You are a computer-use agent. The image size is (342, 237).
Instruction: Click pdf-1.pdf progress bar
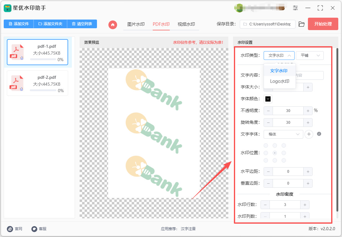pyautogui.click(x=43, y=60)
